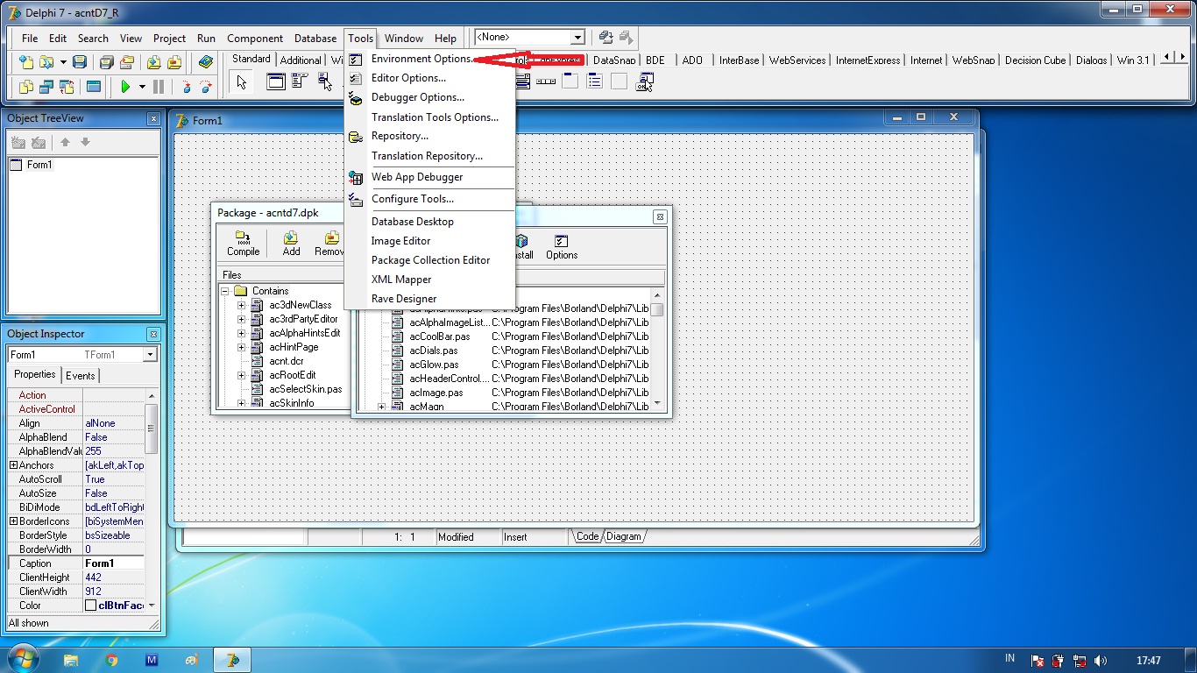Open the Form1 object selector dropdown

point(150,355)
